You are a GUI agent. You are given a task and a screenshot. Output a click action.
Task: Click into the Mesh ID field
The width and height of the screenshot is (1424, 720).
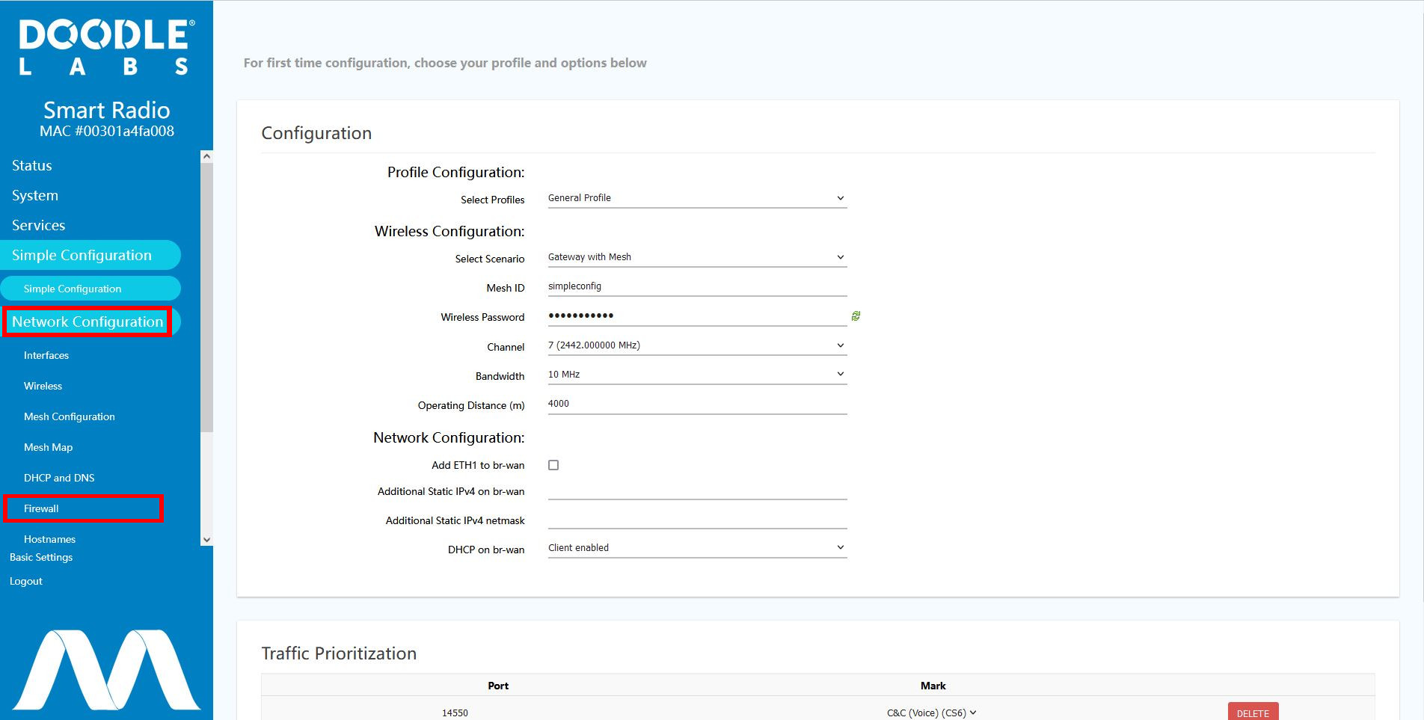pyautogui.click(x=696, y=286)
